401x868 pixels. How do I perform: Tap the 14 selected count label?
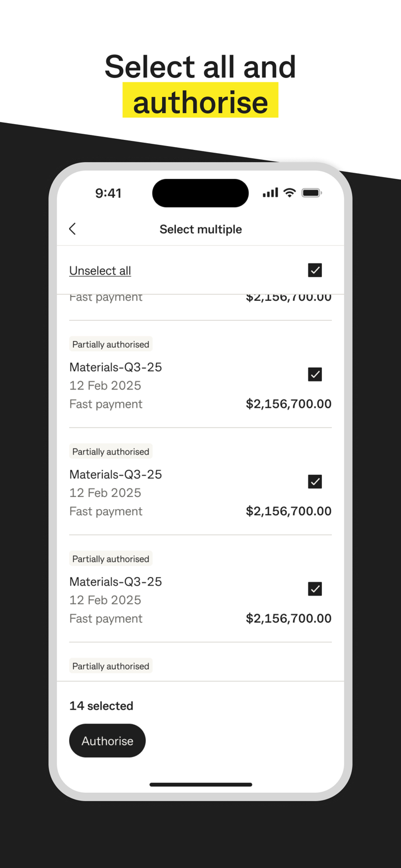tap(101, 706)
